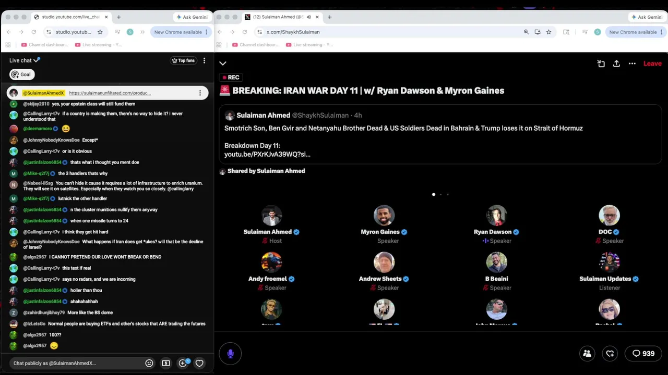668x375 pixels.
Task: Select the third carousel dot
Action: point(447,194)
